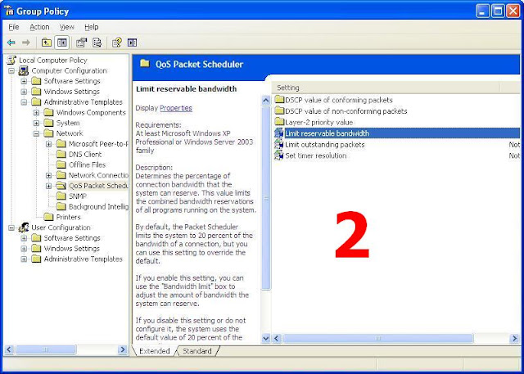Expand the System node

(36, 123)
